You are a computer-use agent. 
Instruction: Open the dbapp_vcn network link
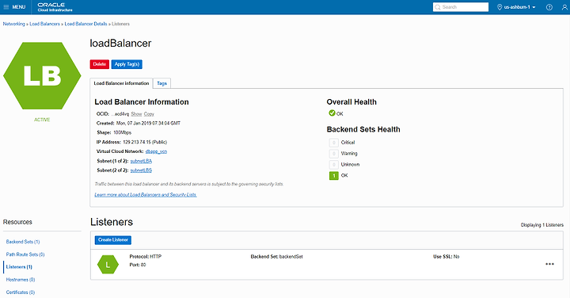(156, 151)
